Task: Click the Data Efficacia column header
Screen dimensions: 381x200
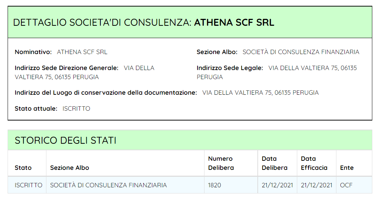Action: point(314,163)
